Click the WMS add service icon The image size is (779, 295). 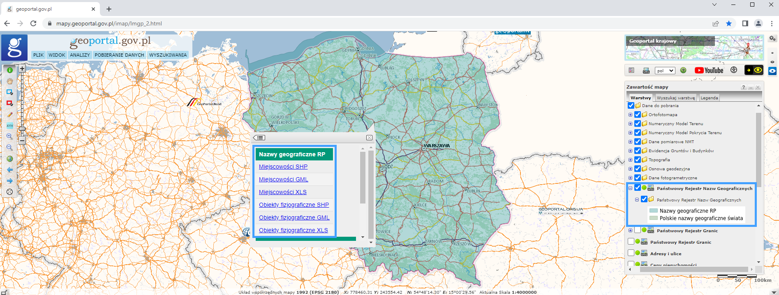pyautogui.click(x=646, y=71)
